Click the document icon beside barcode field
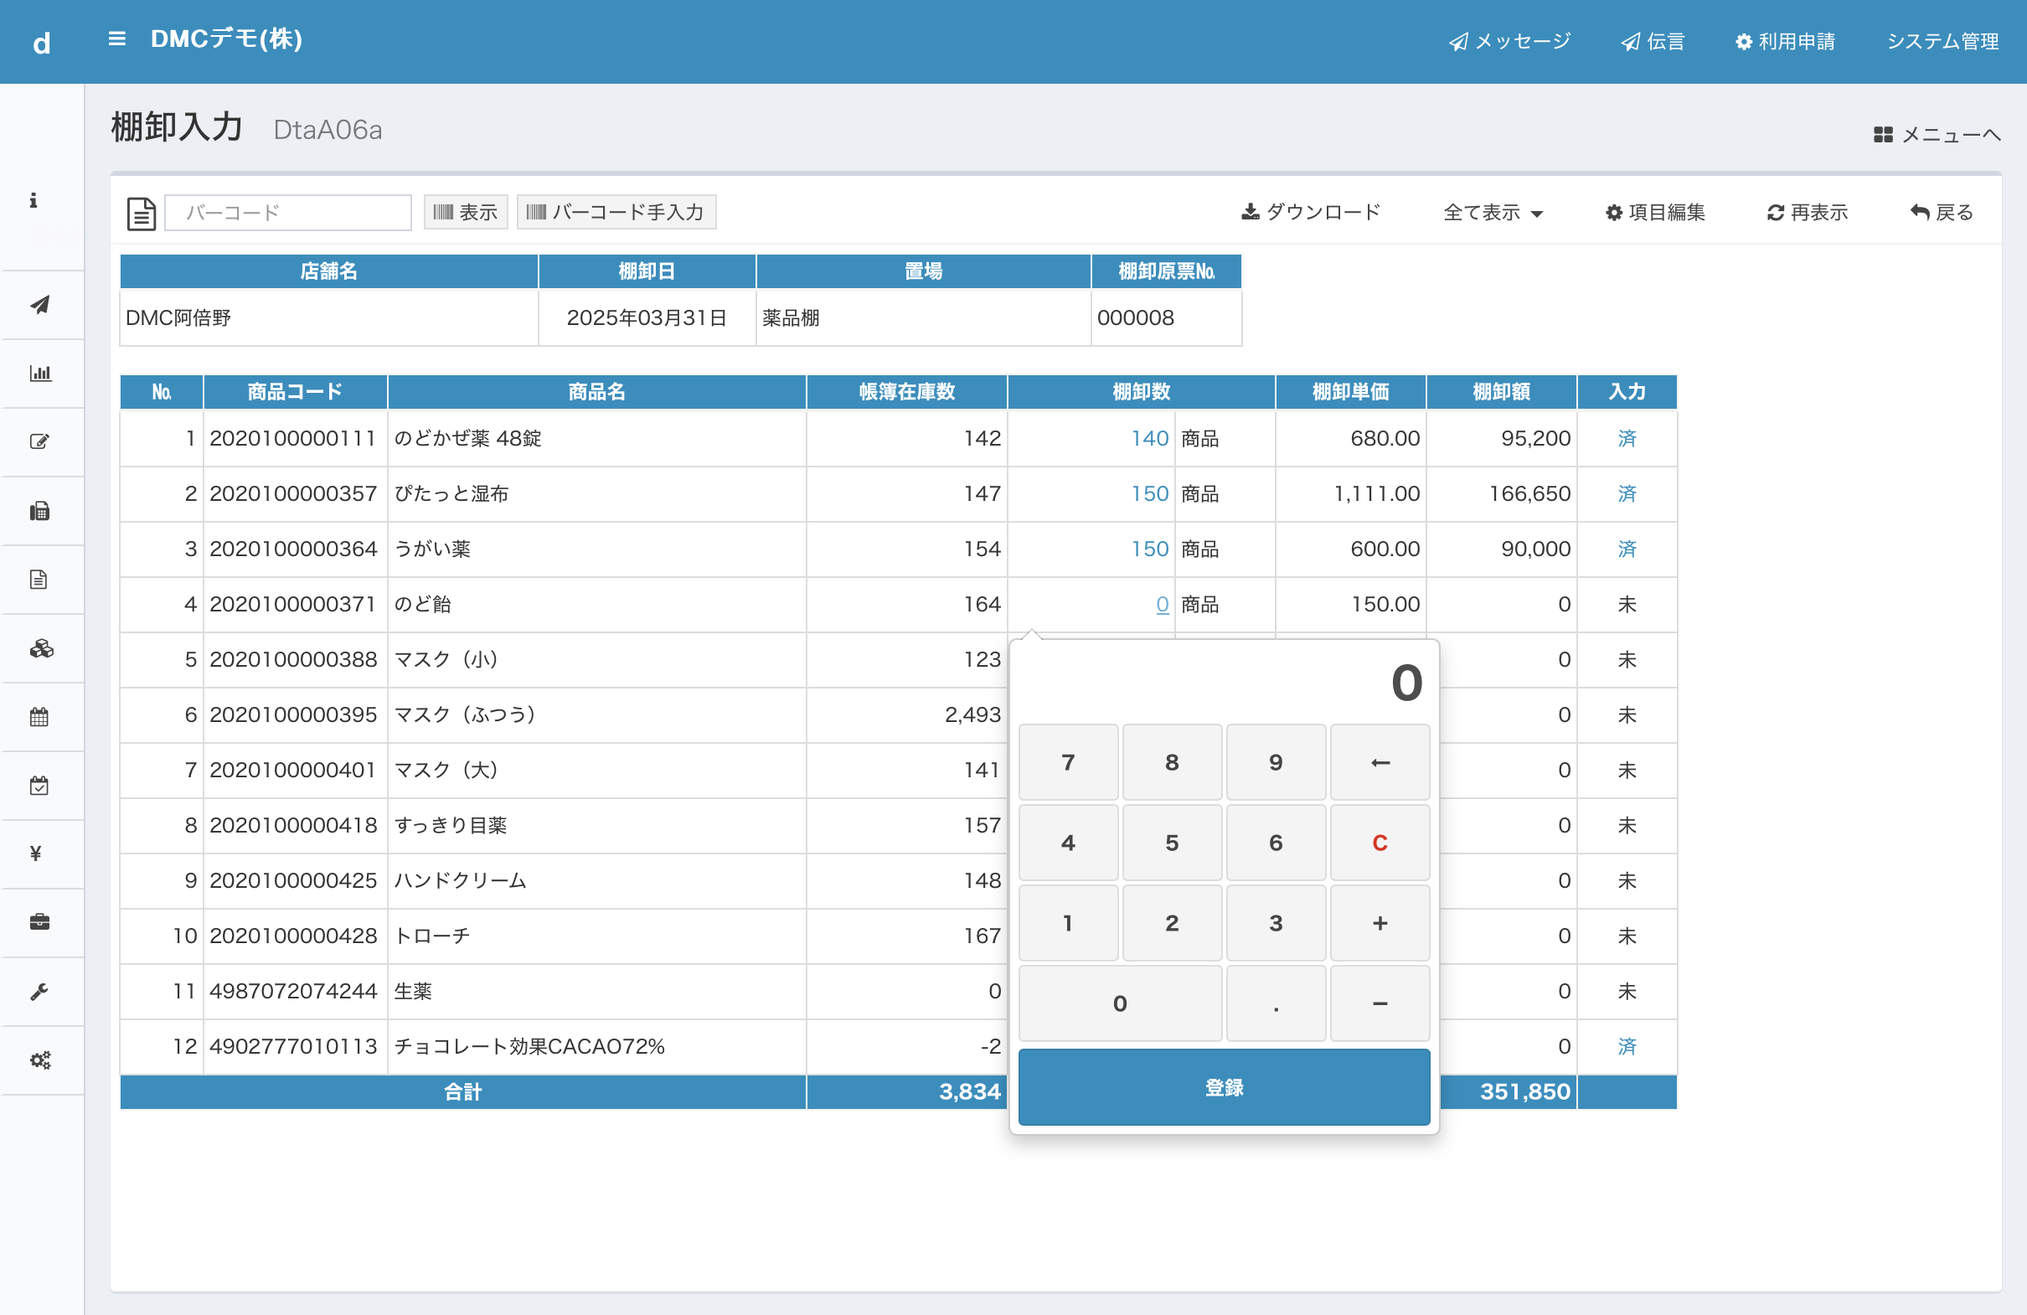 [x=142, y=213]
